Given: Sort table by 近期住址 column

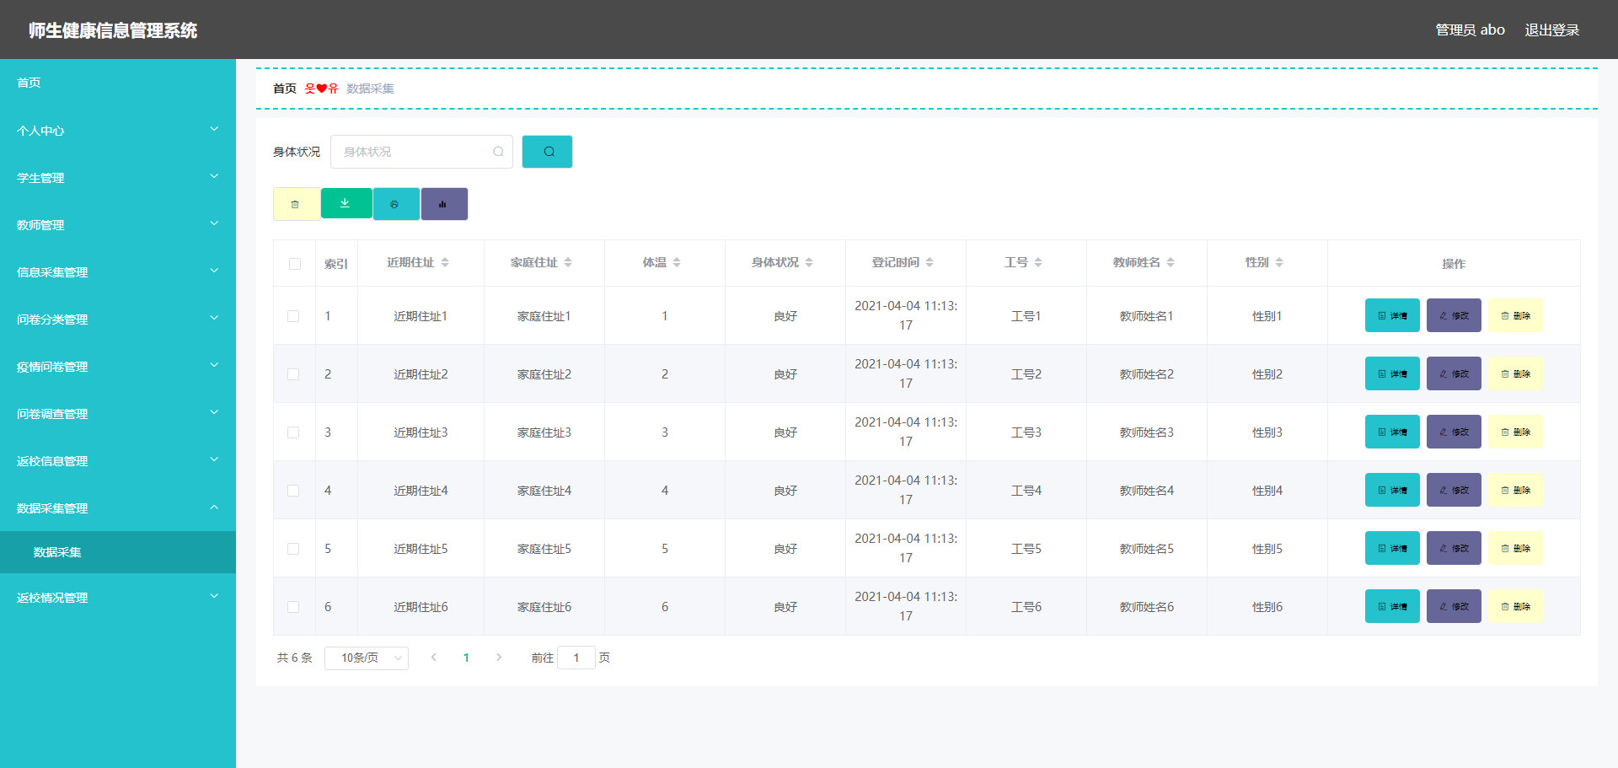Looking at the screenshot, I should pos(445,263).
